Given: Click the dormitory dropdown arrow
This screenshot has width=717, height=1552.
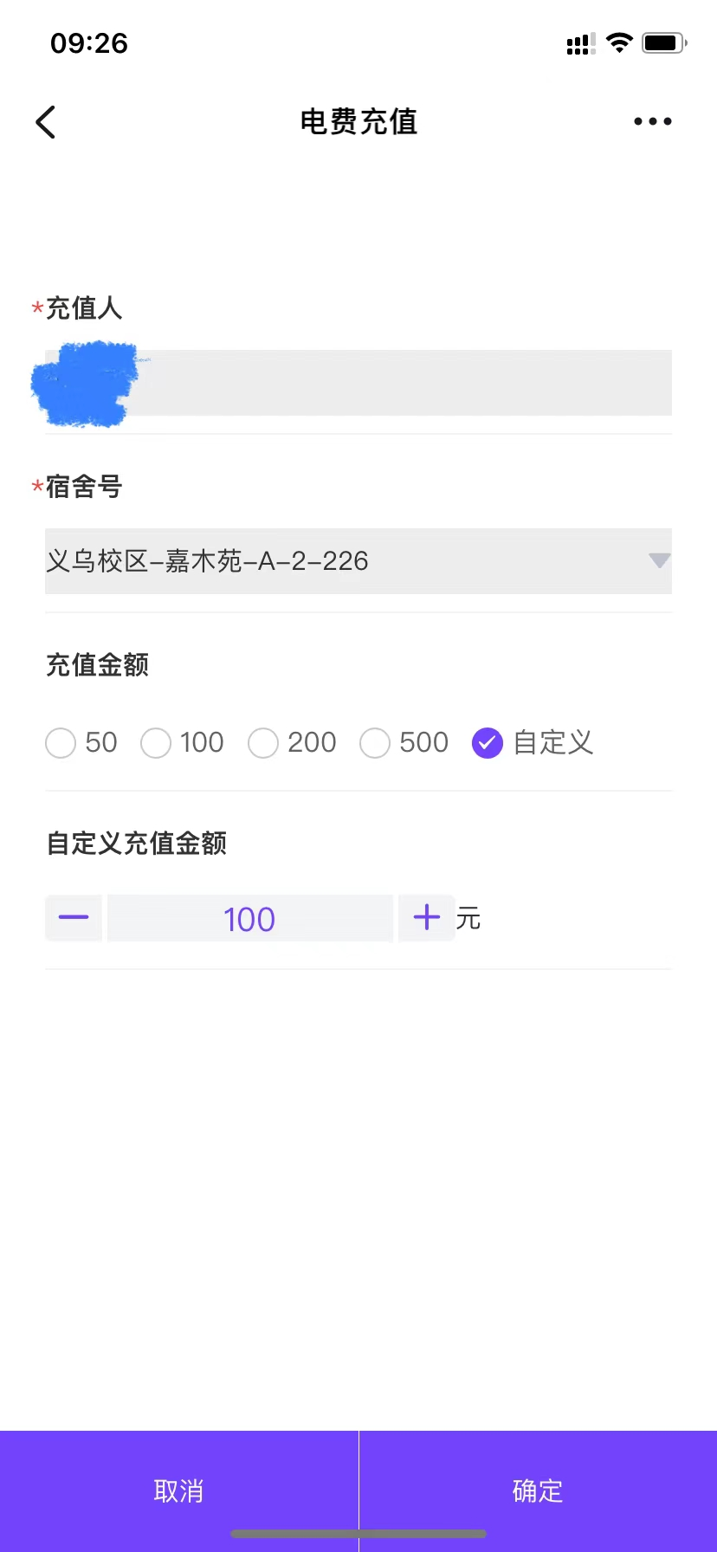Looking at the screenshot, I should point(659,561).
